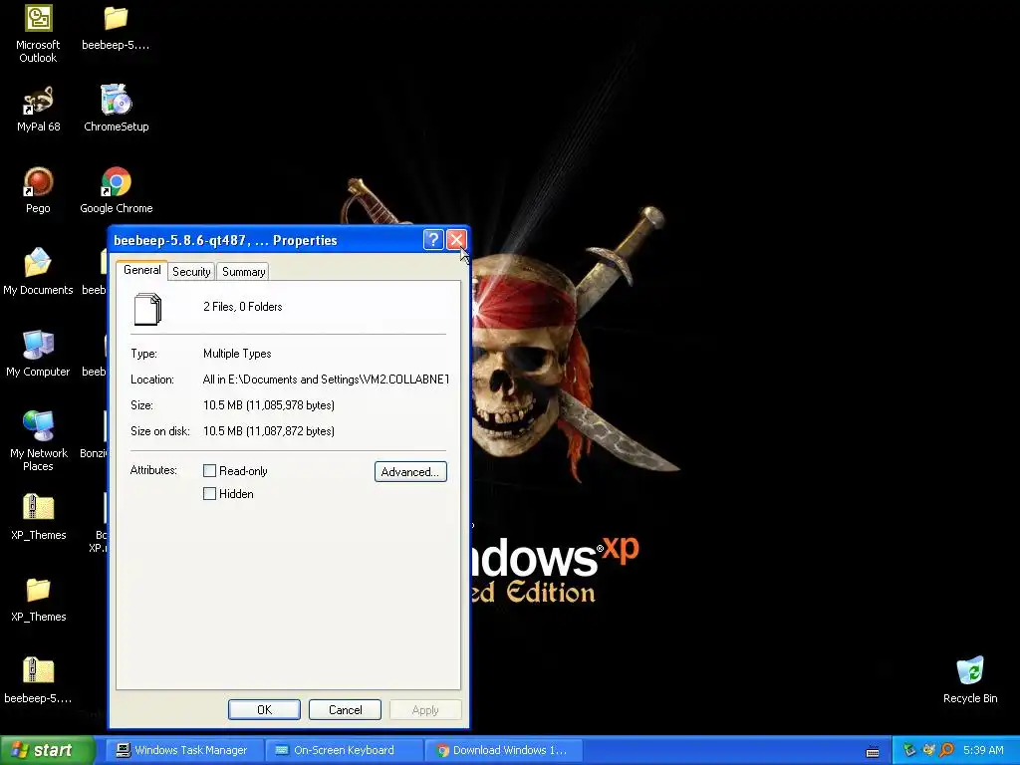The height and width of the screenshot is (765, 1020).
Task: Select the My Documents desktop icon
Action: [x=38, y=272]
